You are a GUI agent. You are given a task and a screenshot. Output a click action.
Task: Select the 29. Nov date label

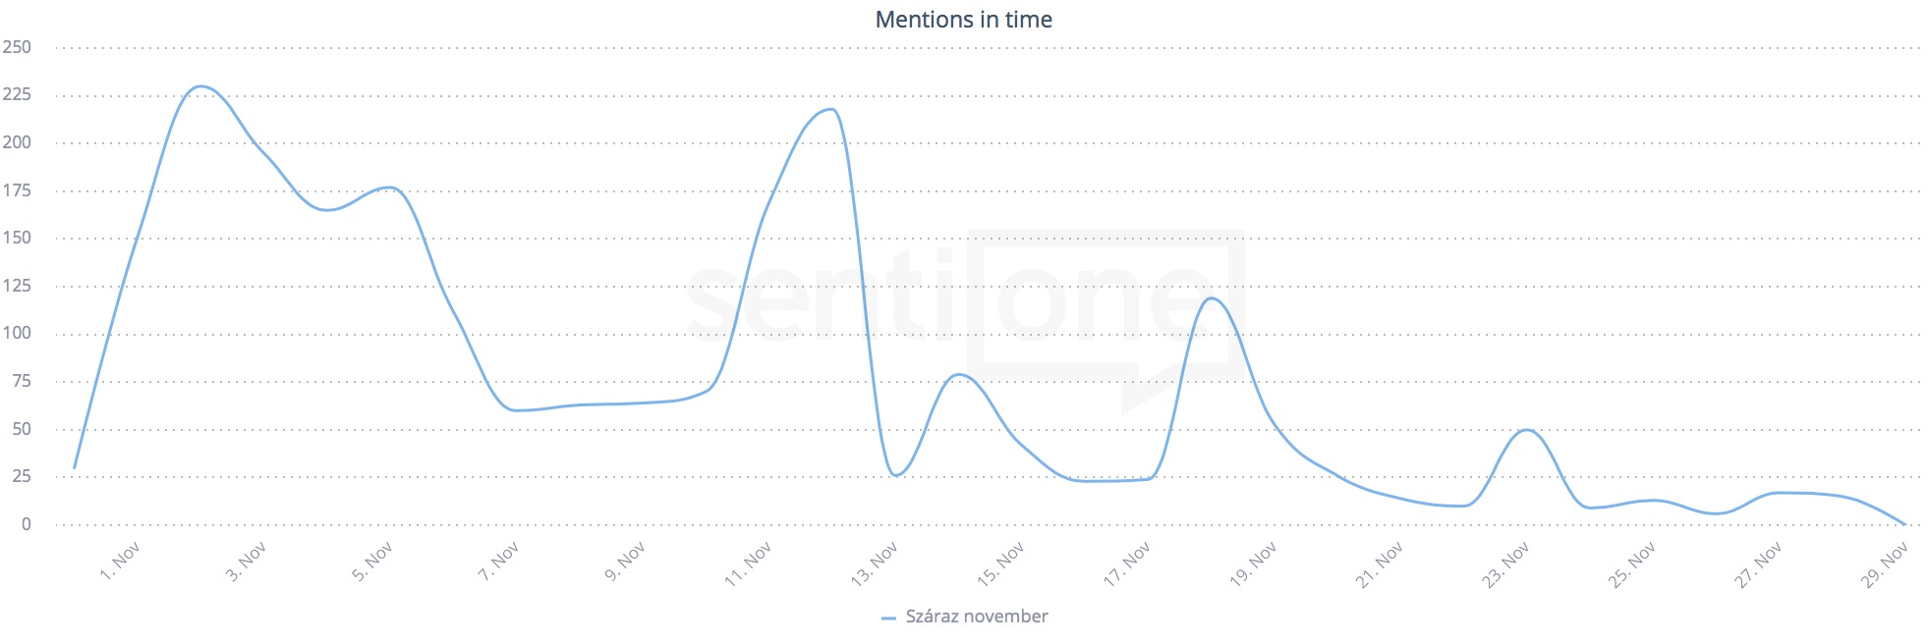point(1884,564)
